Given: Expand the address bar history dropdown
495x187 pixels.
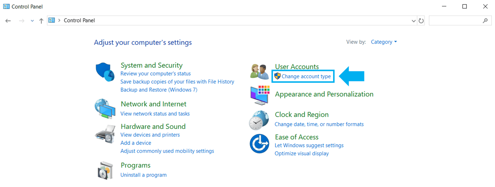Looking at the screenshot, I should [414, 21].
